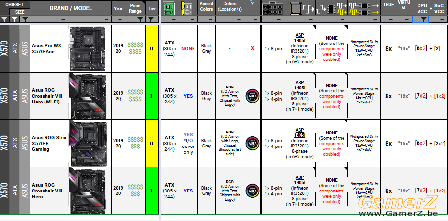Click the Accent Colors header cell
Viewport: 448px width, 221px height.
point(207,8)
